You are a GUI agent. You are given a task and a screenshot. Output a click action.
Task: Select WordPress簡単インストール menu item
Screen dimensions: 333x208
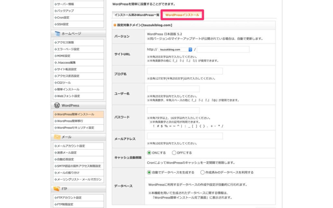(x=78, y=114)
